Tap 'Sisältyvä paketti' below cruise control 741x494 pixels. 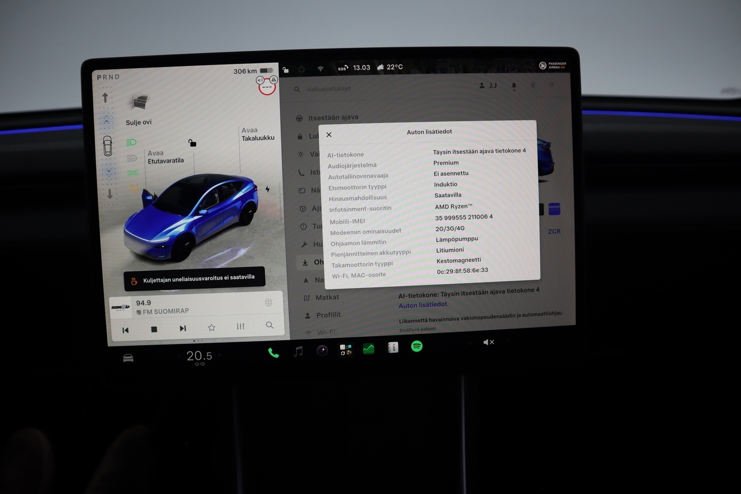pos(417,329)
